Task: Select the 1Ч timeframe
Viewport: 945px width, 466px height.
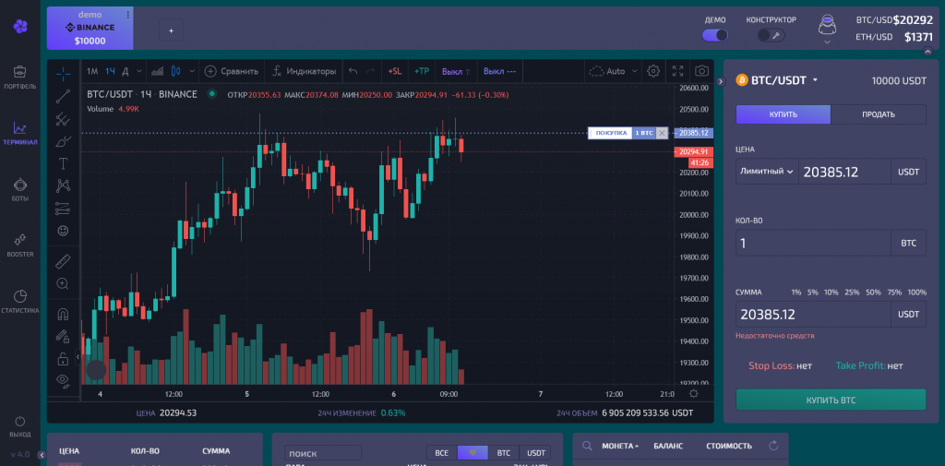Action: (x=111, y=71)
